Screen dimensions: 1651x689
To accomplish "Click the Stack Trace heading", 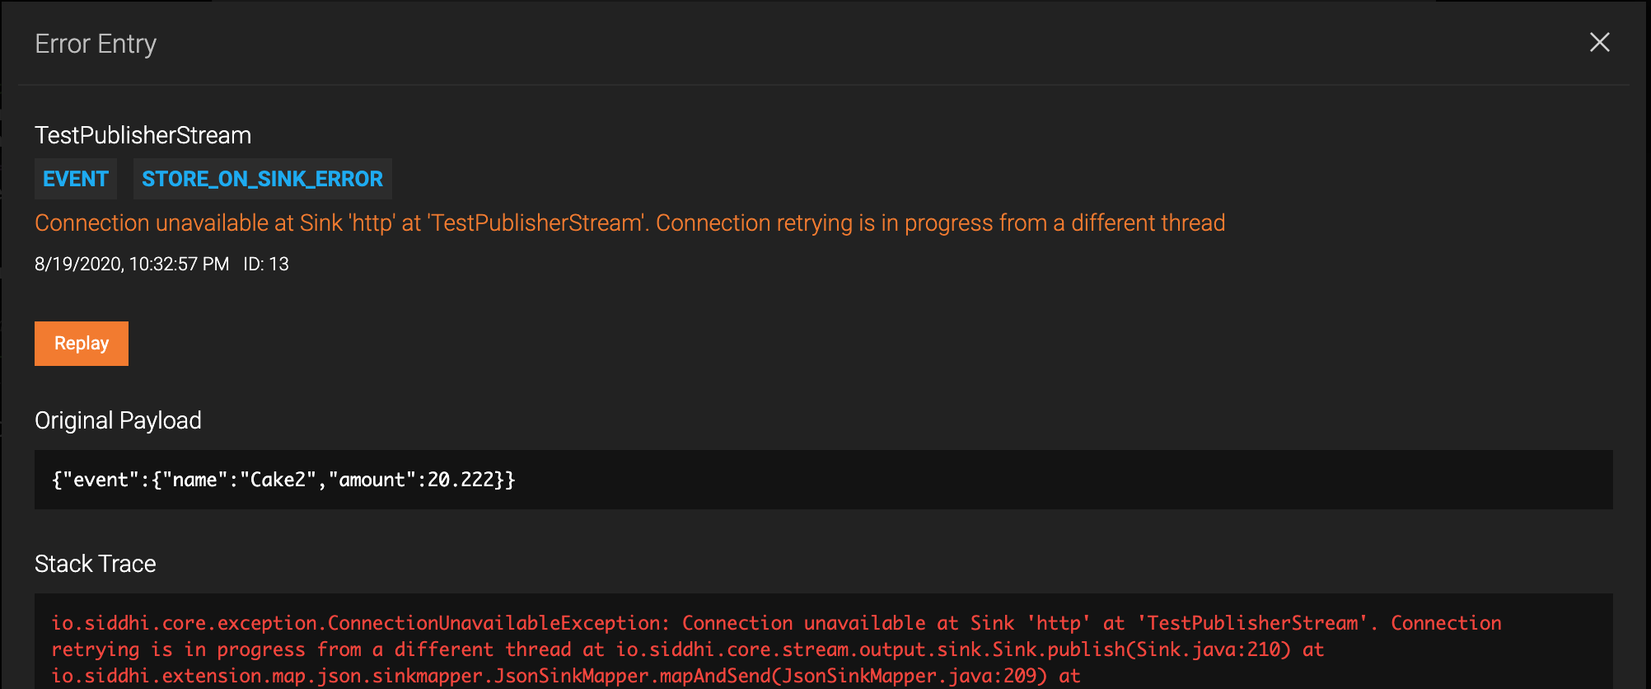I will pos(96,564).
